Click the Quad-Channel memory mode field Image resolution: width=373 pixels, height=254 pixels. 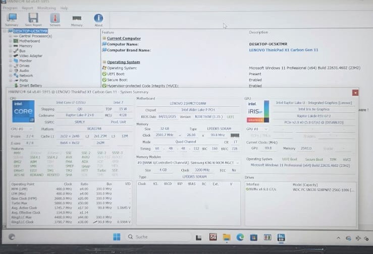coord(186,142)
